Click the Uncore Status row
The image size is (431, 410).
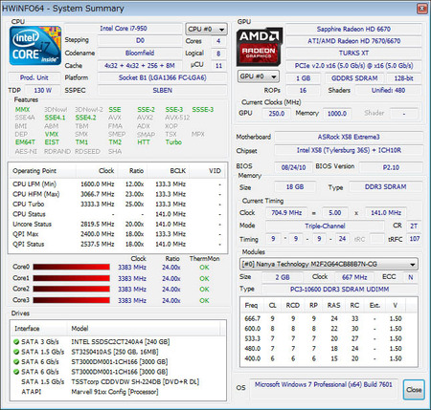118,225
